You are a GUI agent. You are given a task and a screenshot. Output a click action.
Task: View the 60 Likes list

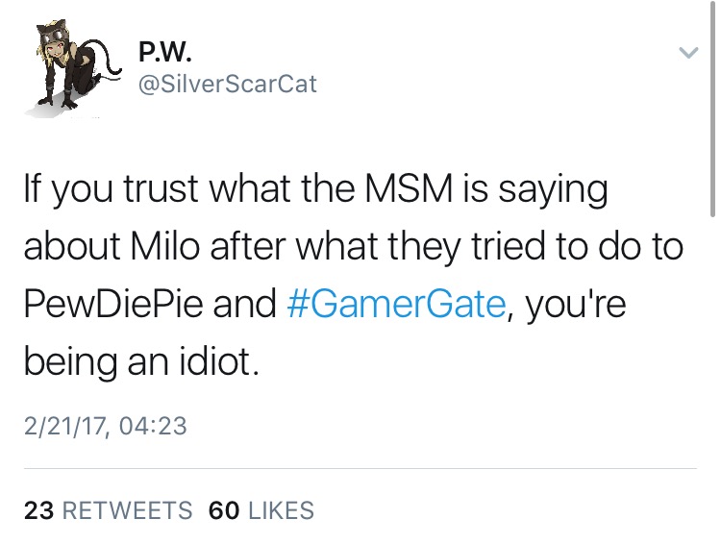[261, 509]
